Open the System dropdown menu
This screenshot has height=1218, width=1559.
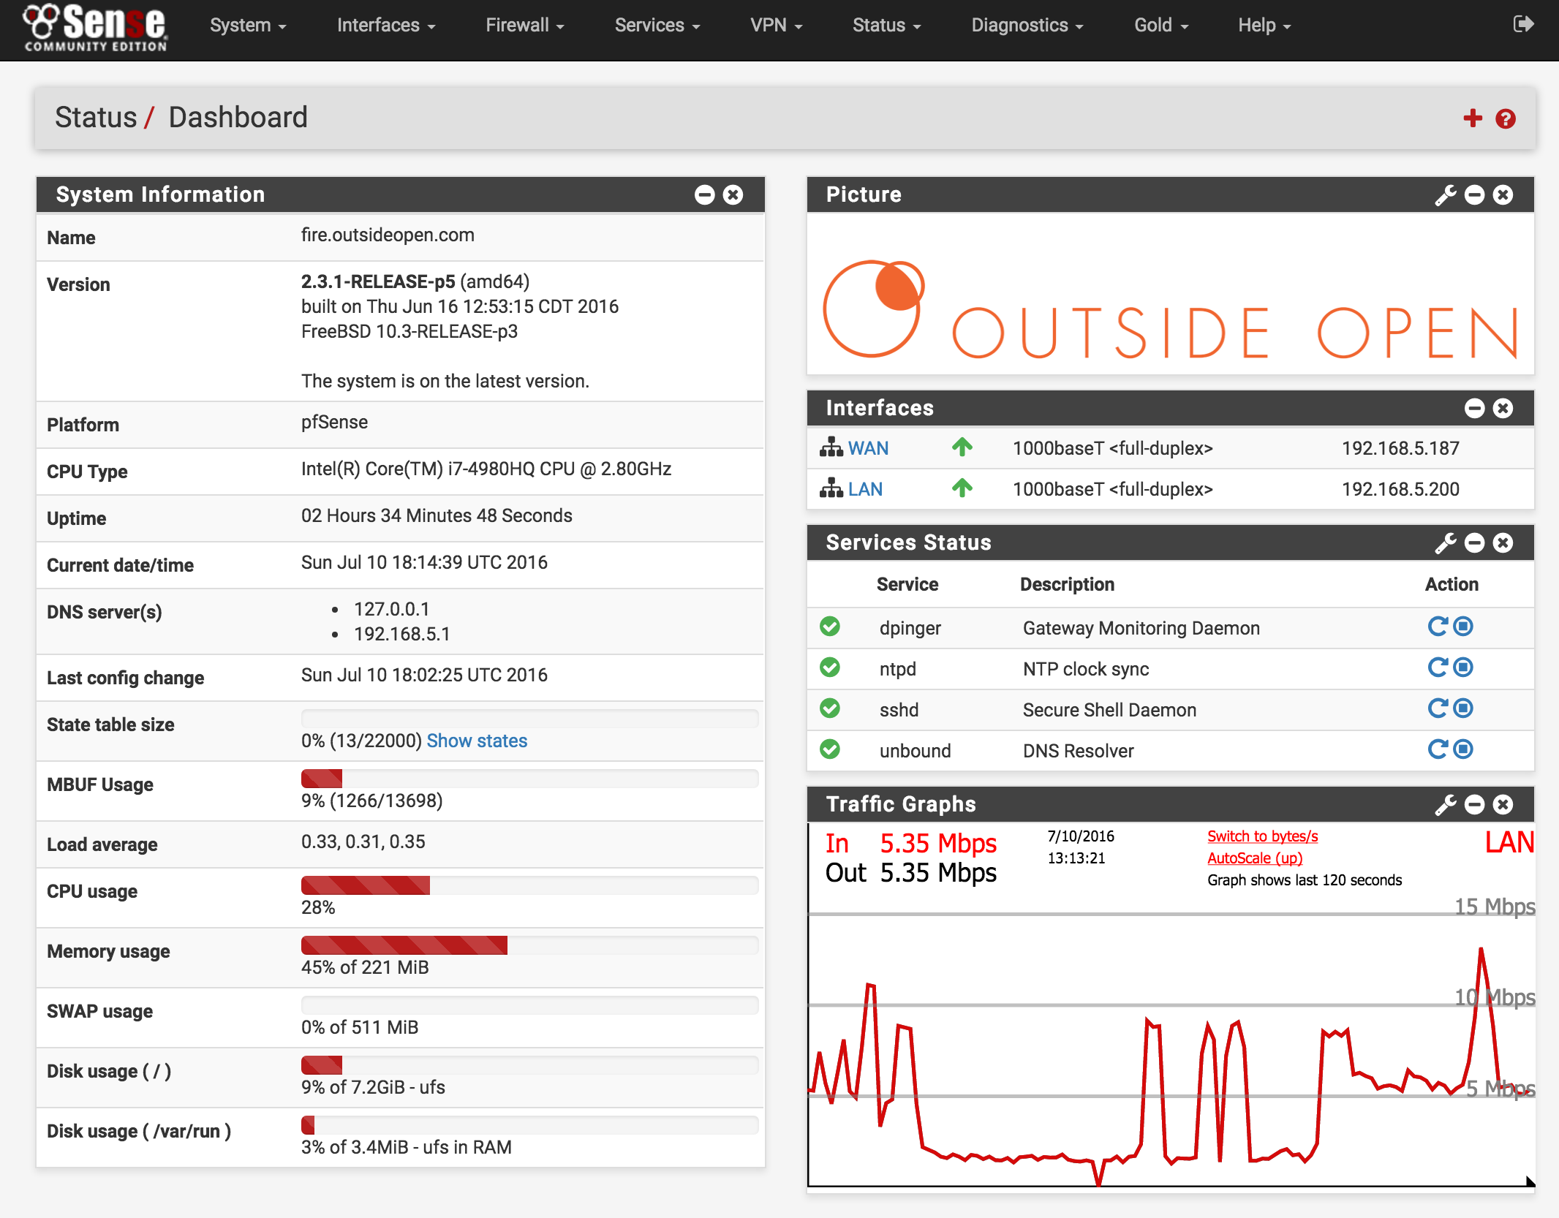tap(247, 26)
